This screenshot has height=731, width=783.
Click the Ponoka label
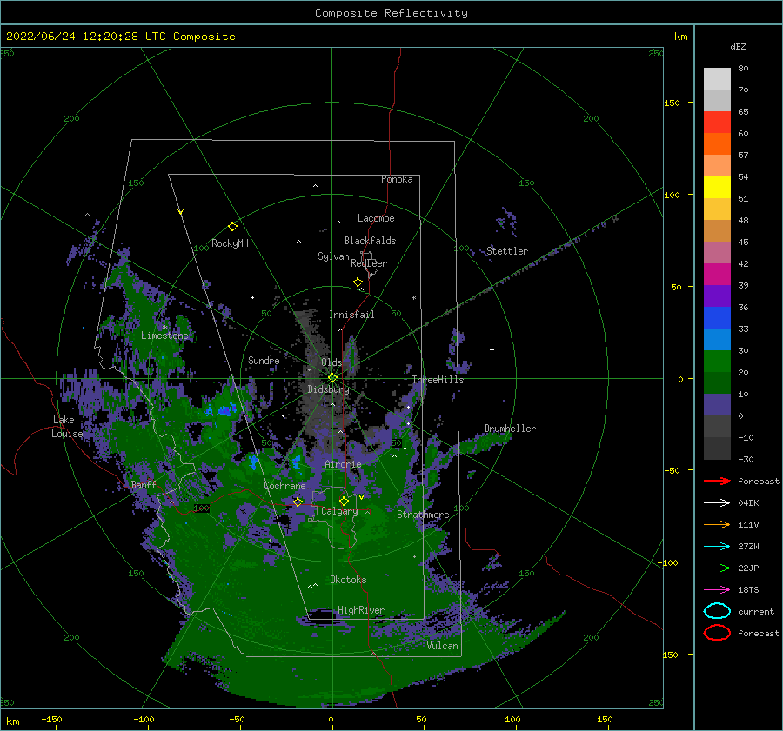397,179
